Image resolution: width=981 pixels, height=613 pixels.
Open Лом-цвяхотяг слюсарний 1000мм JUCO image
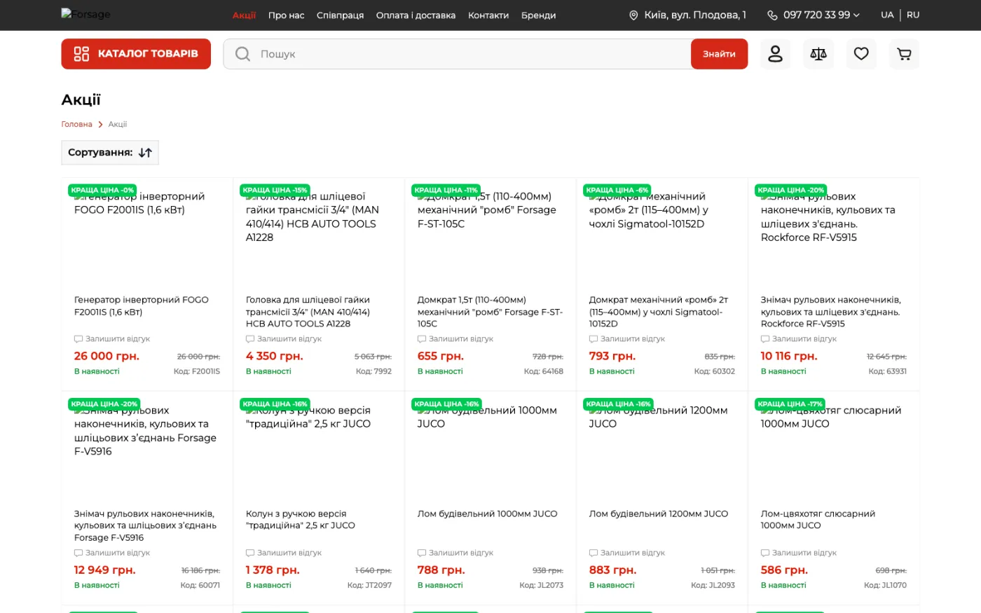click(834, 452)
